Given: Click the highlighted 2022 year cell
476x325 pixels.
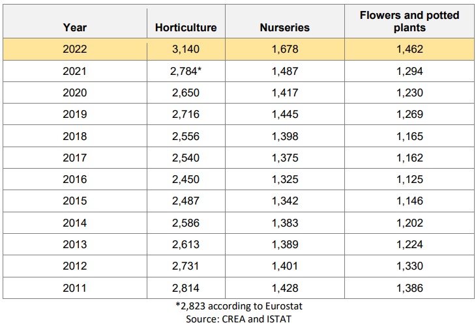Looking at the screenshot, I should (x=75, y=49).
